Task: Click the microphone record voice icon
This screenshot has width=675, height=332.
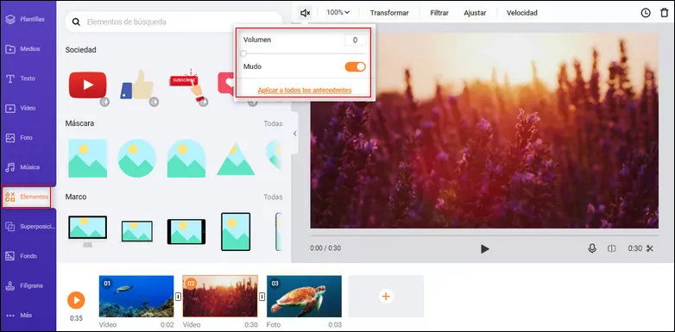Action: tap(592, 248)
